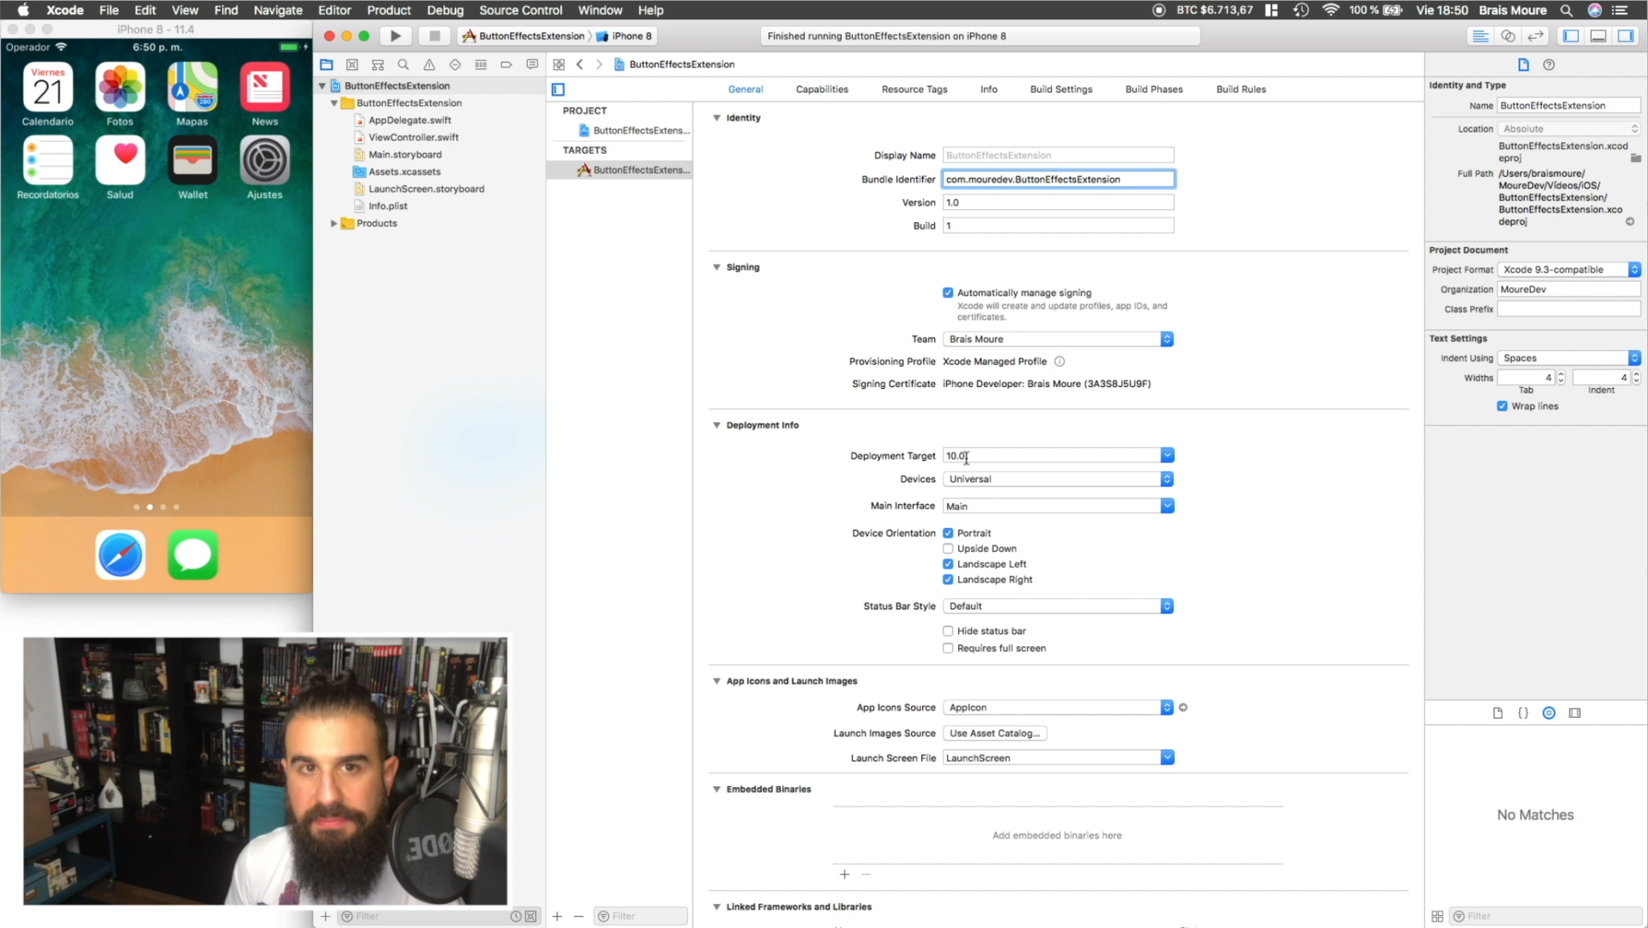
Task: Check Hide status bar option
Action: pos(948,631)
